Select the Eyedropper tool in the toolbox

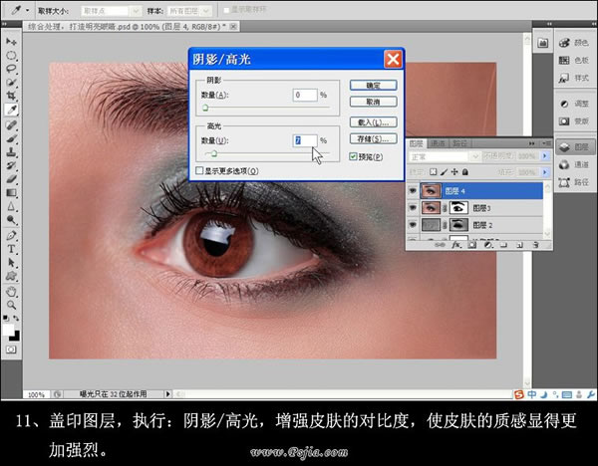click(x=11, y=110)
